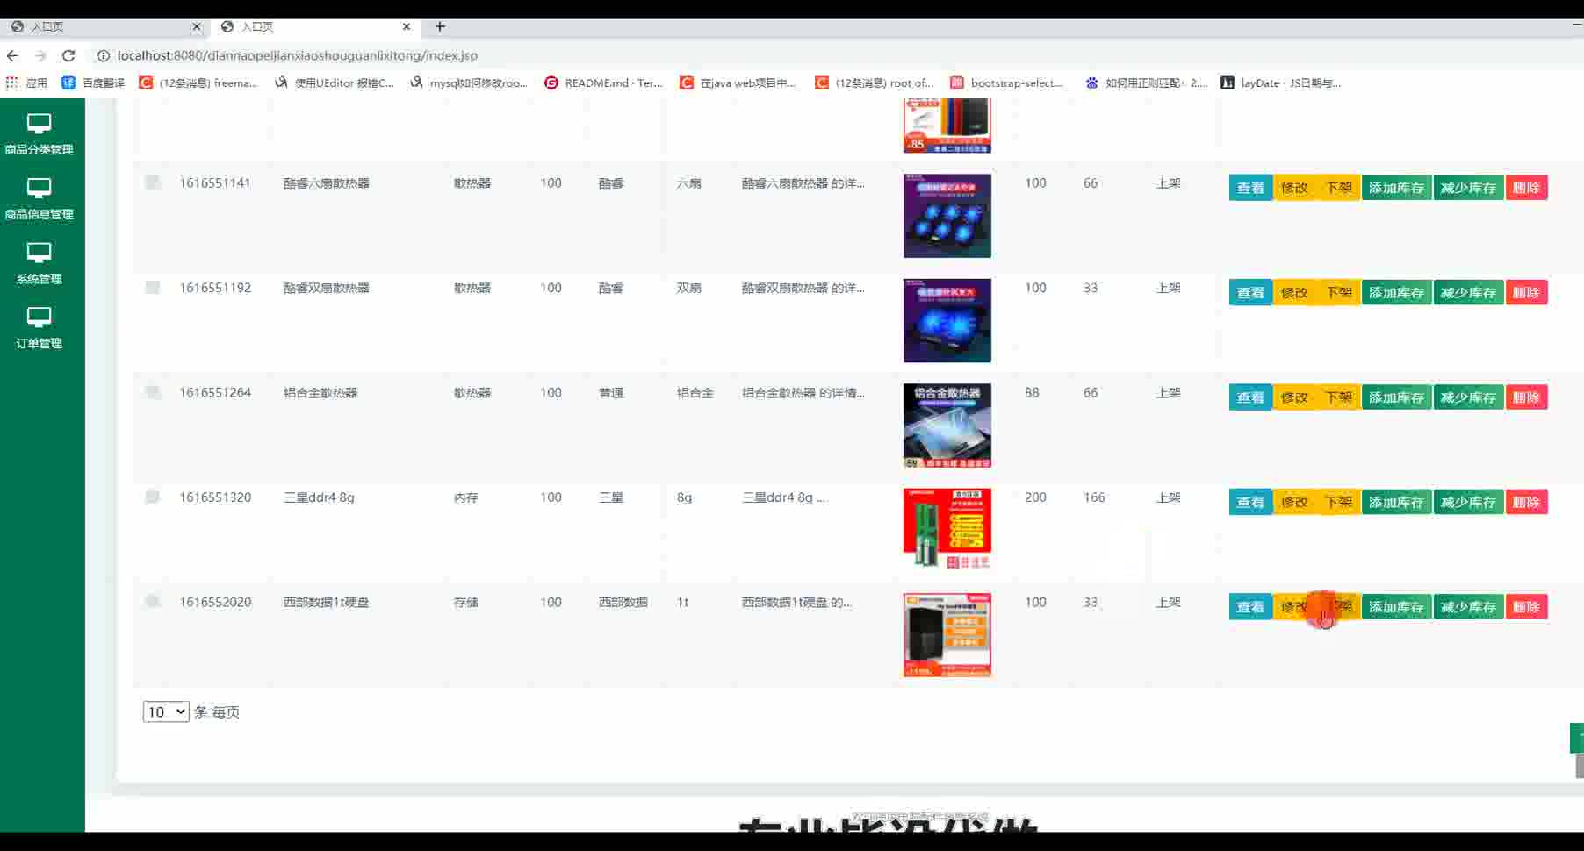Open 在java web项目中 bookmark

point(738,82)
